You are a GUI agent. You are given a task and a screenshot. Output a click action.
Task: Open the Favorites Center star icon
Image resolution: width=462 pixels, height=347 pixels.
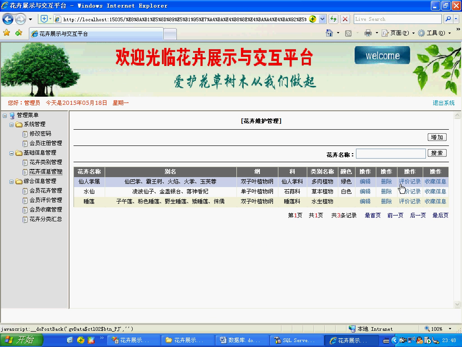point(6,33)
